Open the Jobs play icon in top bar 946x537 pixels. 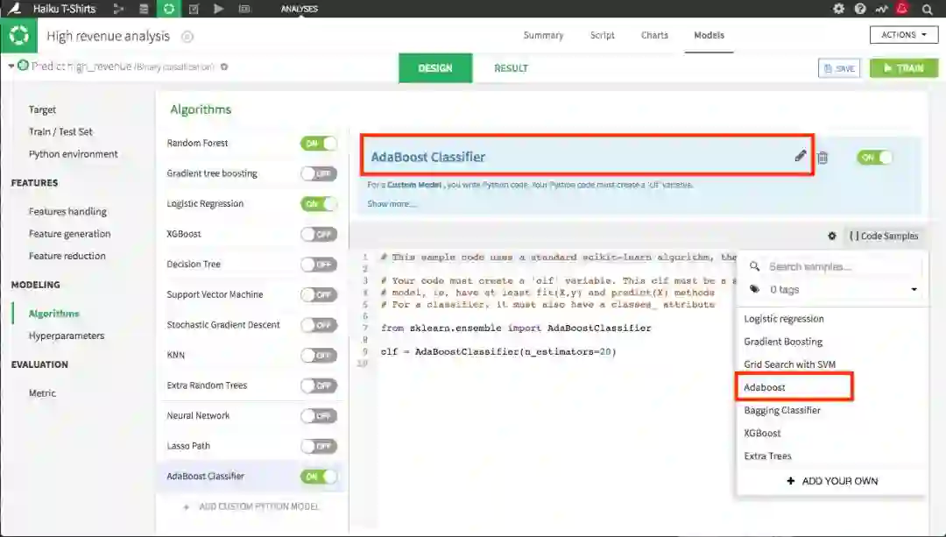point(218,9)
